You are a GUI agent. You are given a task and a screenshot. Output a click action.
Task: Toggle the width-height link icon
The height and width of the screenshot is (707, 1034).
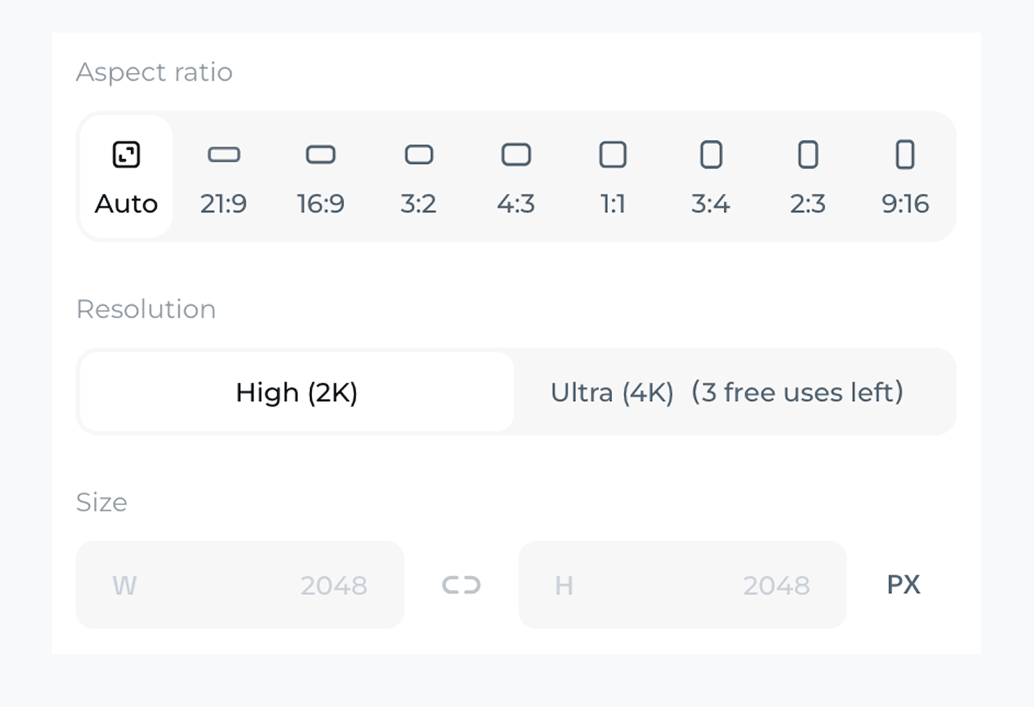(461, 585)
